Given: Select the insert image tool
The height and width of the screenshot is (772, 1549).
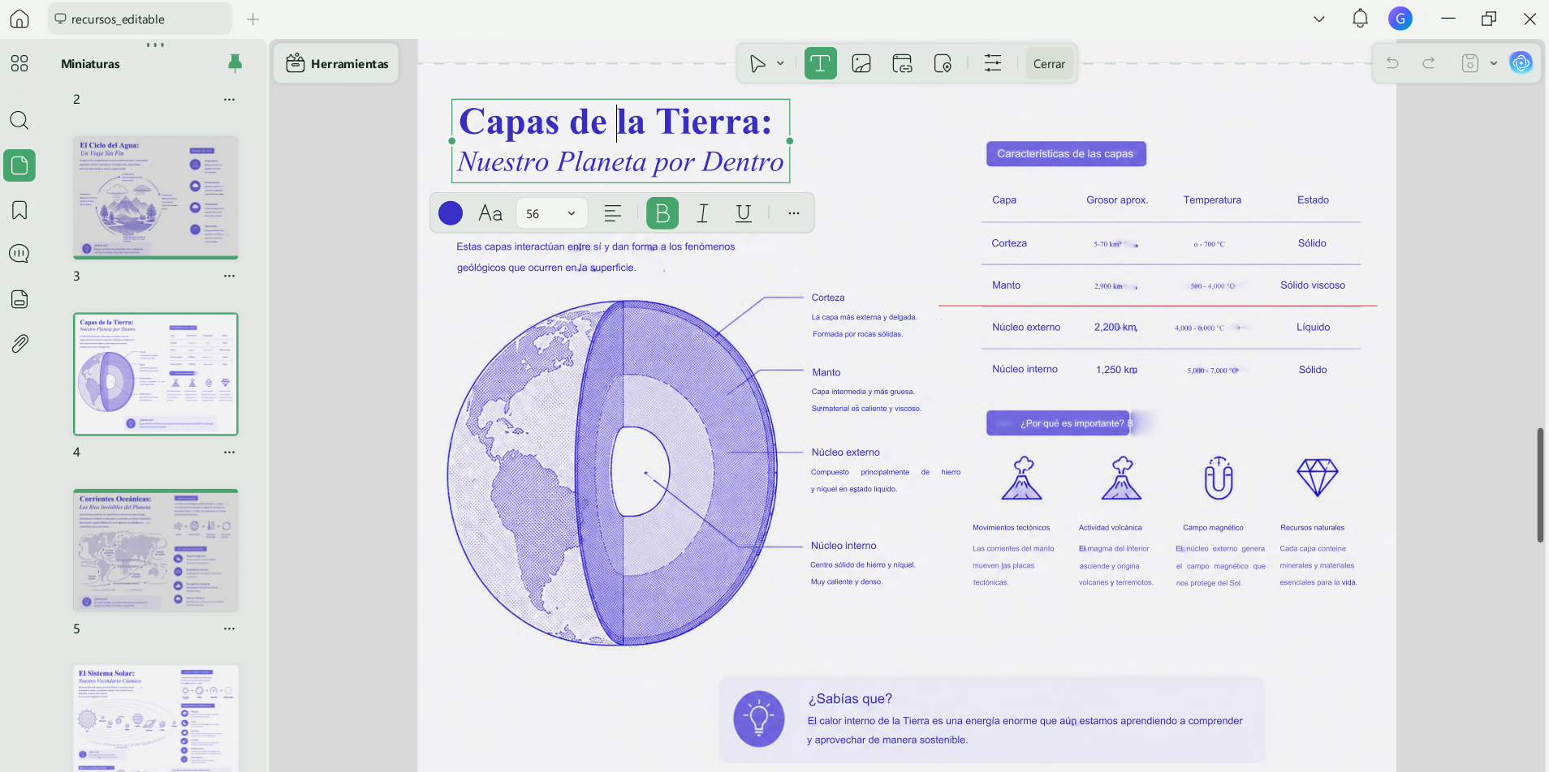Looking at the screenshot, I should 861,63.
